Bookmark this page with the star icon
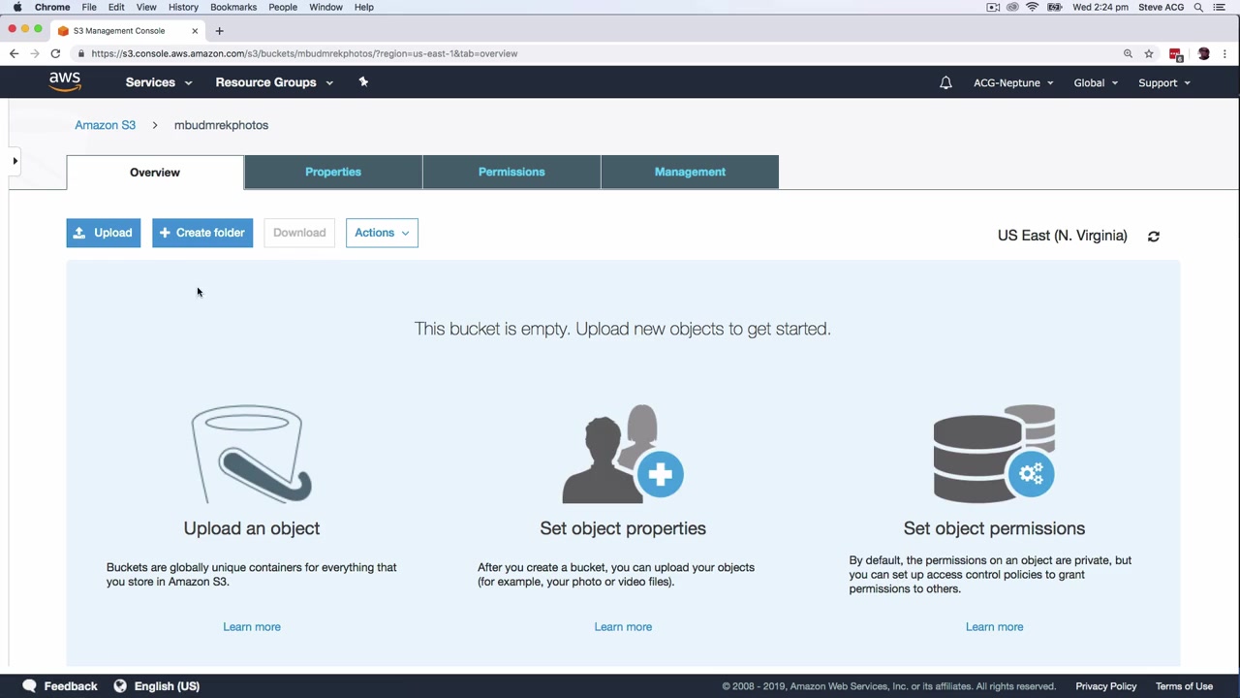The width and height of the screenshot is (1240, 698). point(1149,53)
